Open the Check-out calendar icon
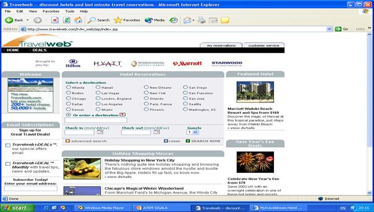Image resolution: width=374 pixels, height=212 pixels. click(x=157, y=132)
